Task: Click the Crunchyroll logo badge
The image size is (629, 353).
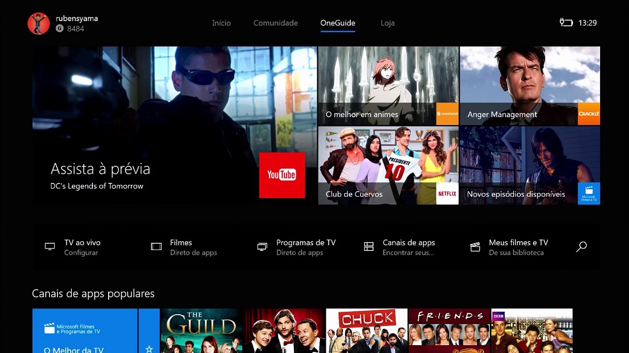Action: pyautogui.click(x=447, y=114)
